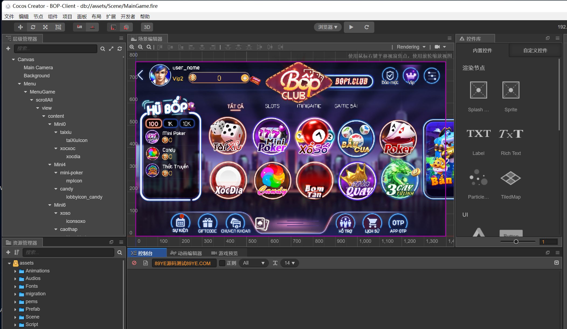Toggle 3D scene view button
This screenshot has height=329, width=567.
pos(147,27)
